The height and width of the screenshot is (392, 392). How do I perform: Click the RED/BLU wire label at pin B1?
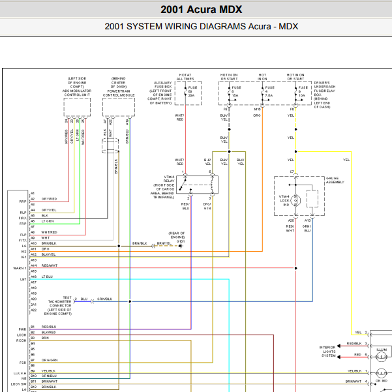pyautogui.click(x=49, y=327)
